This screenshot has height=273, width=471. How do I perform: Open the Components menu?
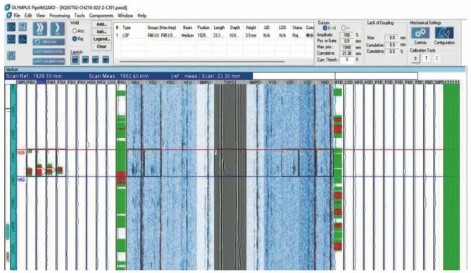(x=101, y=15)
